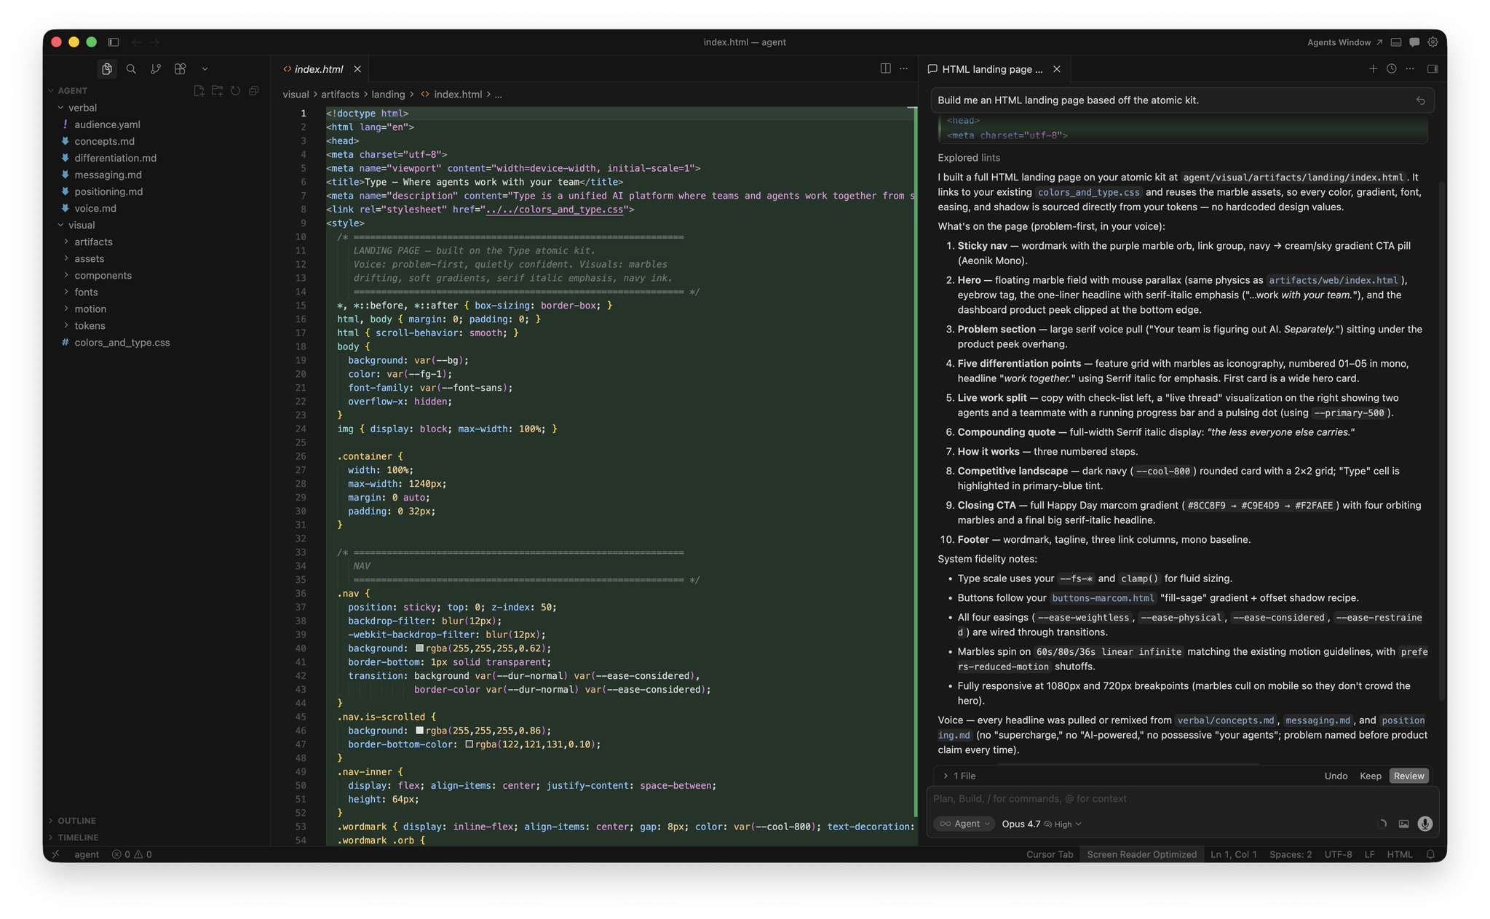Open the Agents Window link
The height and width of the screenshot is (919, 1490).
tap(1344, 42)
